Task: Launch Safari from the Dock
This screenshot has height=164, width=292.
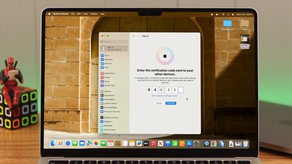Action: point(68,143)
